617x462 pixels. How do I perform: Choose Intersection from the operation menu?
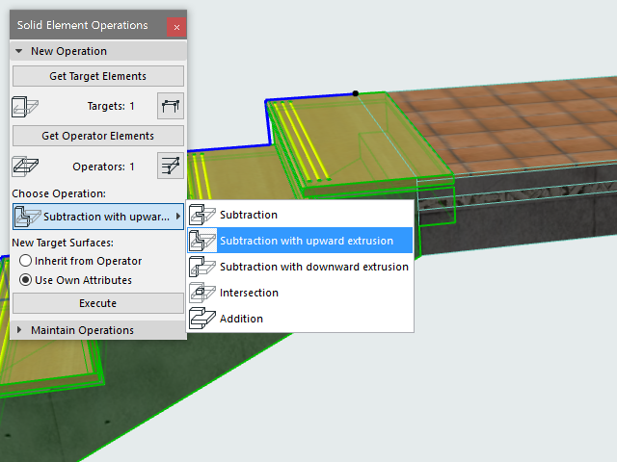(x=300, y=293)
